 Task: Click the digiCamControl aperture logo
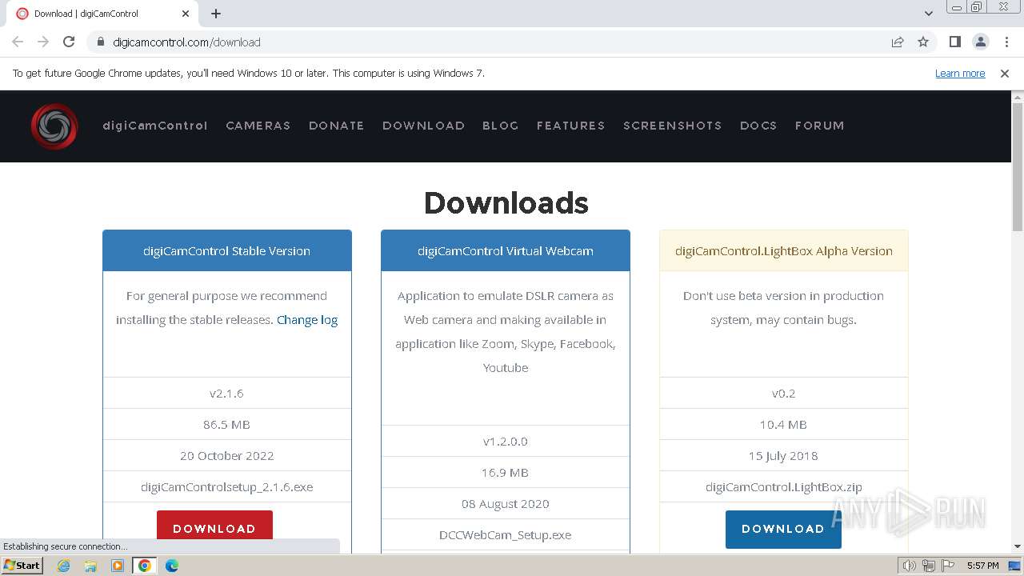[54, 126]
